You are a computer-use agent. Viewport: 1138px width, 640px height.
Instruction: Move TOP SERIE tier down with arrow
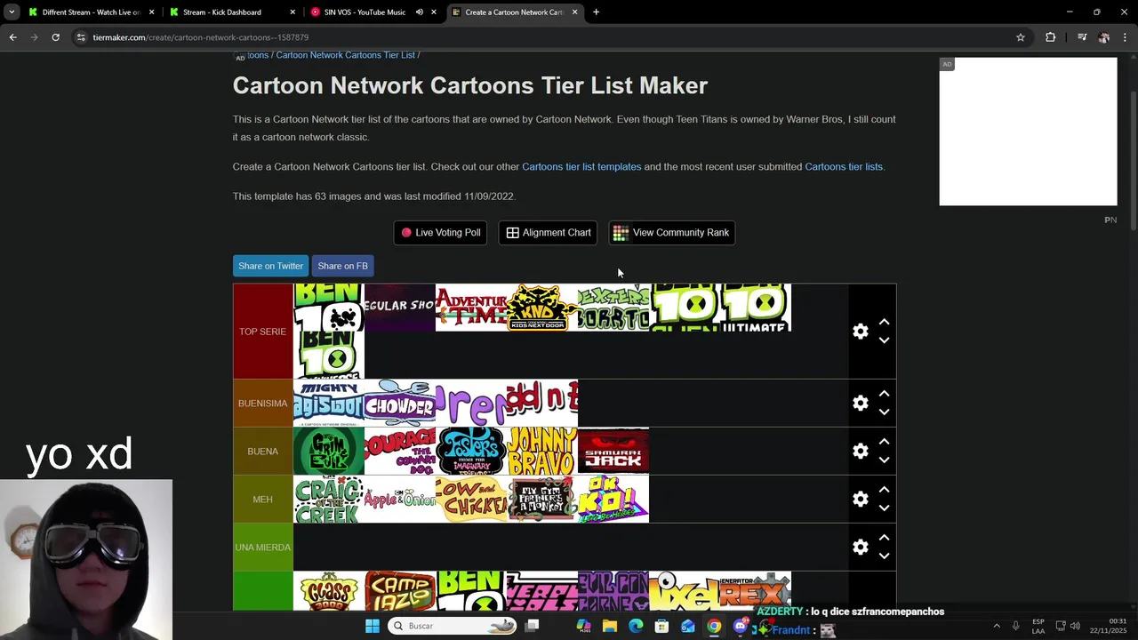[x=884, y=340]
